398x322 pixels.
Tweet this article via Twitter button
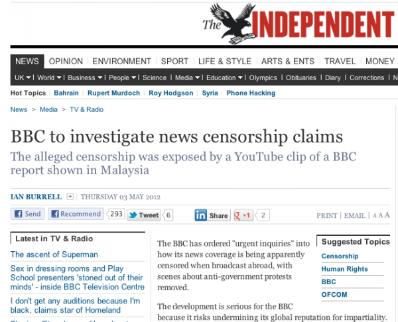[x=144, y=215]
